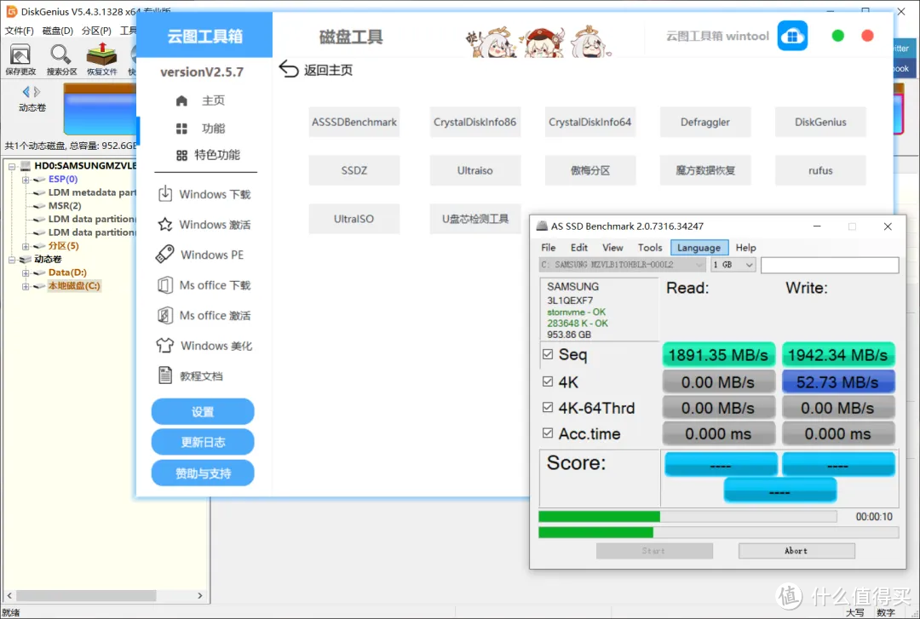This screenshot has height=619, width=920.
Task: Open the 1 GB test size dropdown
Action: pyautogui.click(x=733, y=265)
